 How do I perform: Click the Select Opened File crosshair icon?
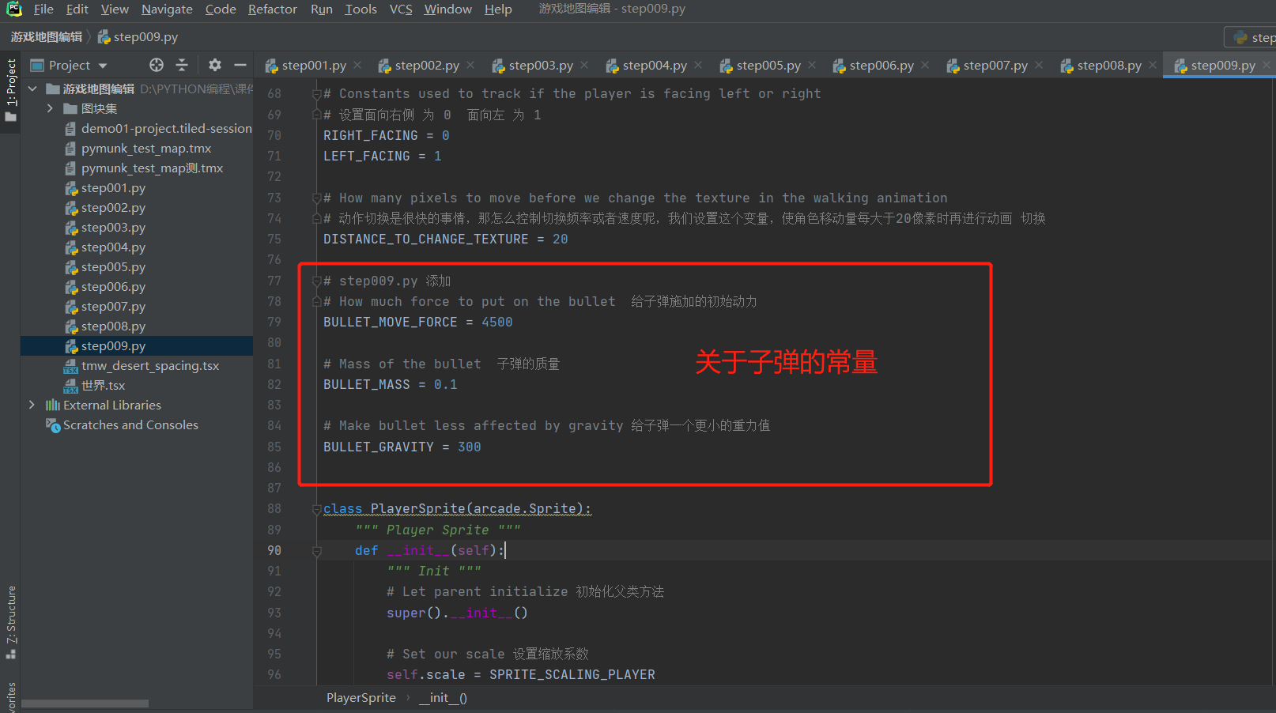(x=156, y=65)
